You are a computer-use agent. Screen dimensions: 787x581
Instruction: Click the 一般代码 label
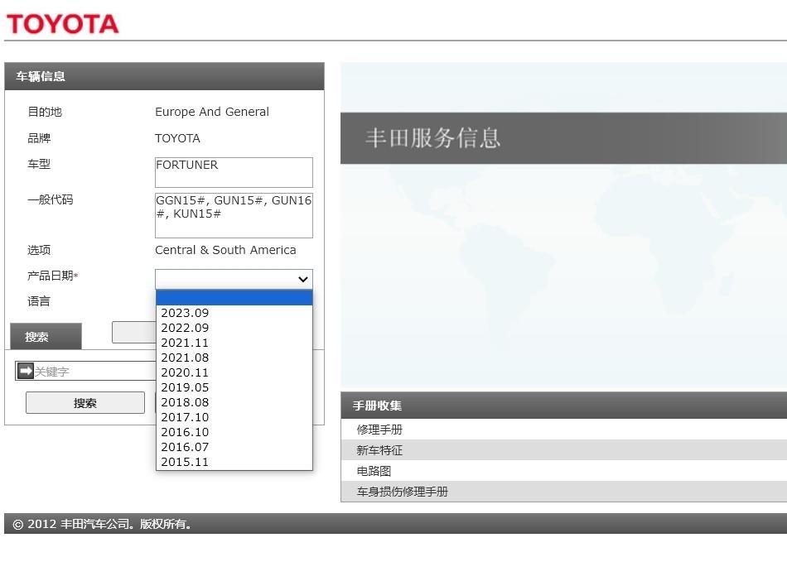pos(51,199)
